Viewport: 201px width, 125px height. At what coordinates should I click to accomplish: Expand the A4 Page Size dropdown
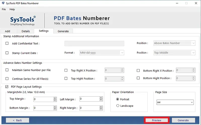[x=175, y=102]
